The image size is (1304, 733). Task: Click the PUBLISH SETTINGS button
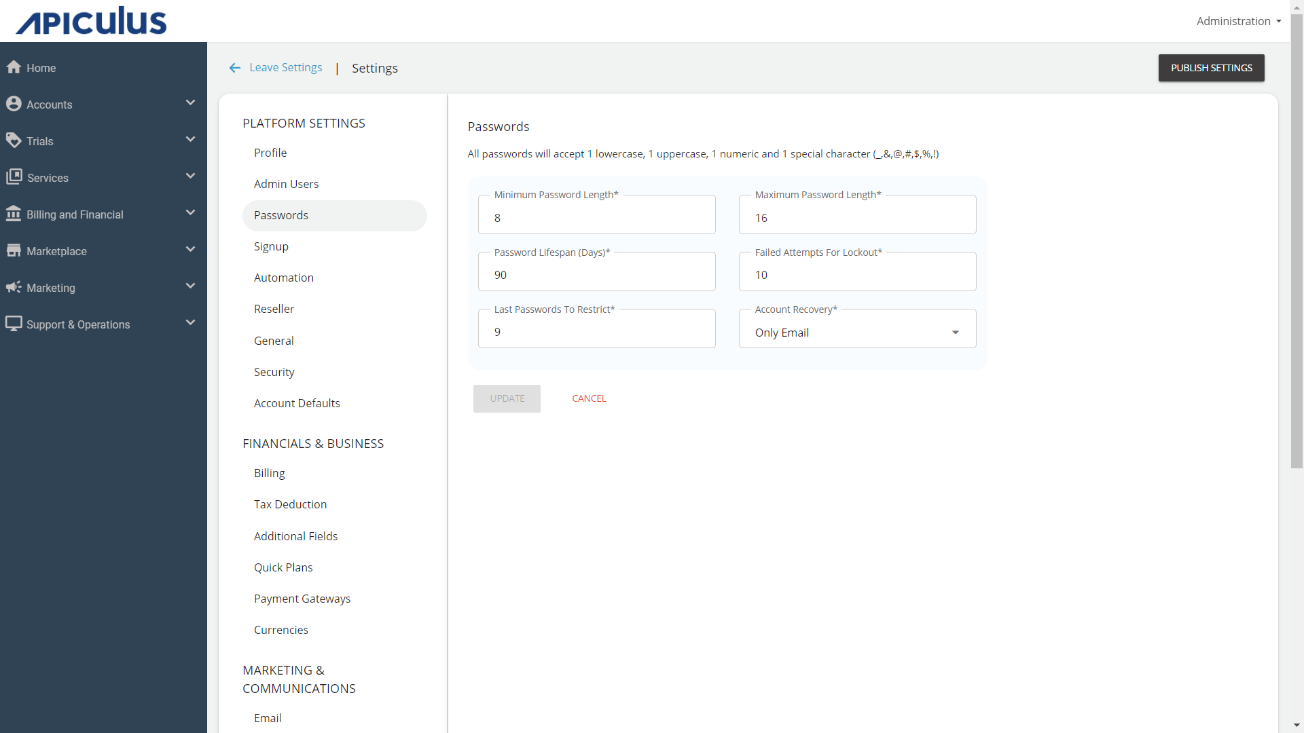pyautogui.click(x=1211, y=67)
